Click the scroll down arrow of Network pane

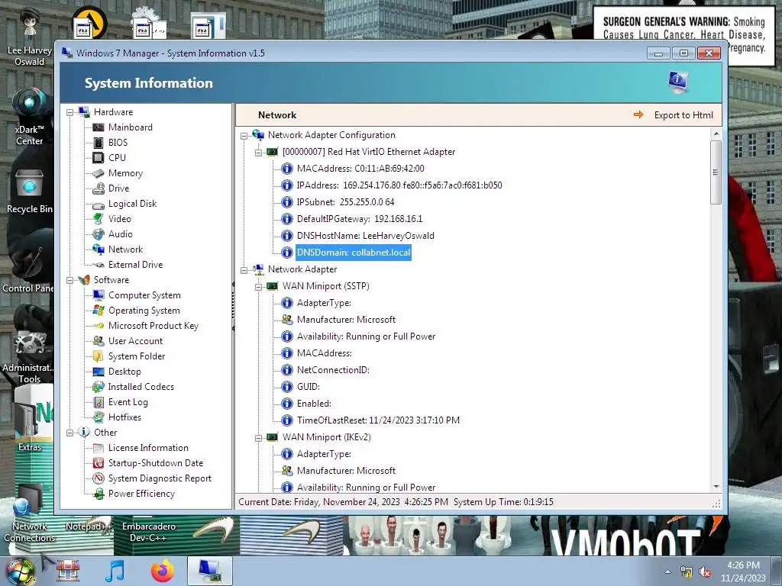[x=716, y=486]
